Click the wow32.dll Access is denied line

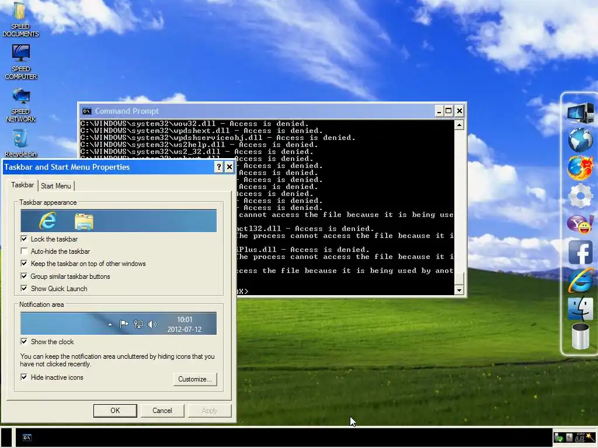pos(194,124)
